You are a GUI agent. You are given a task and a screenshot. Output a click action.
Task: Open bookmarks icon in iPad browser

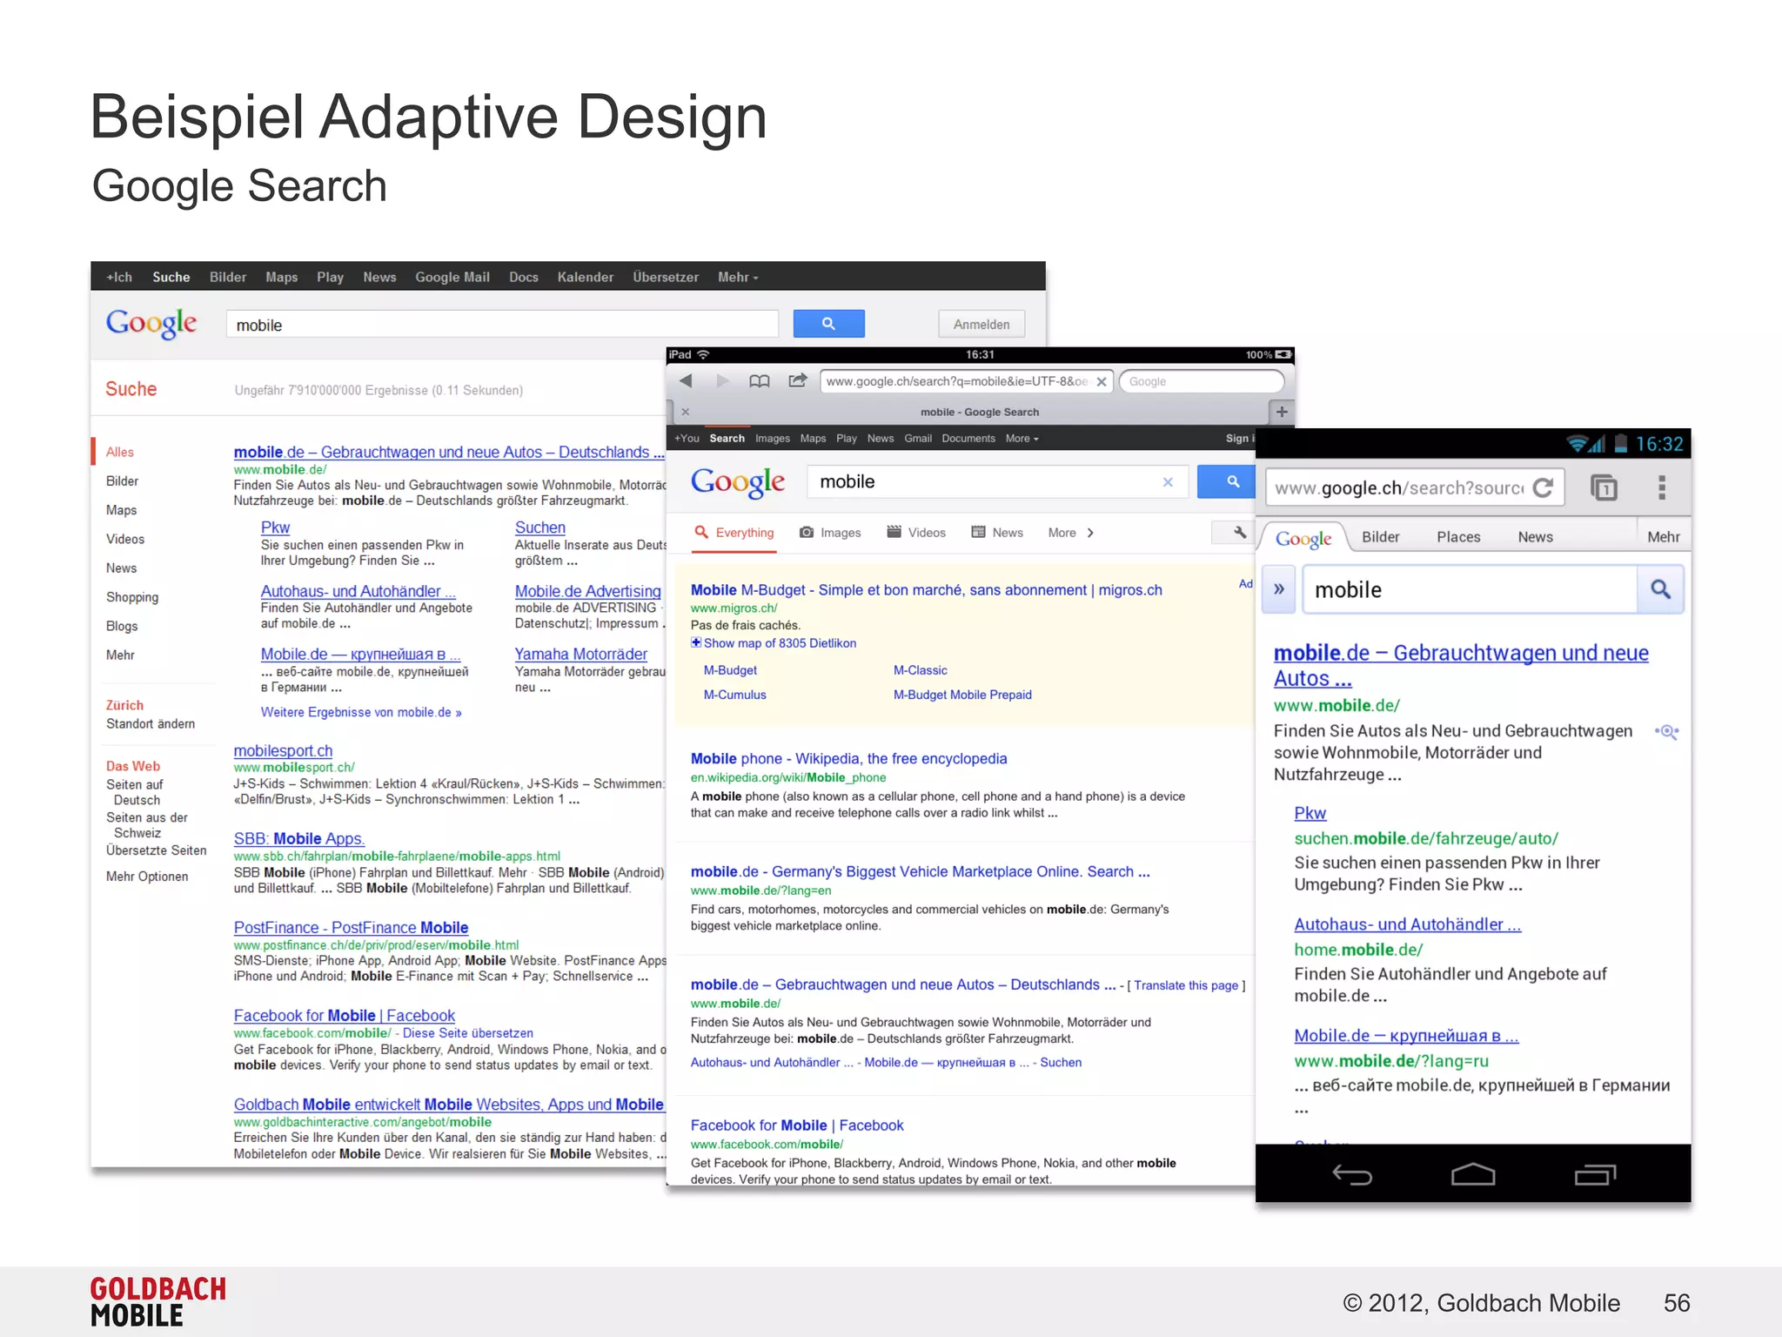coord(760,381)
